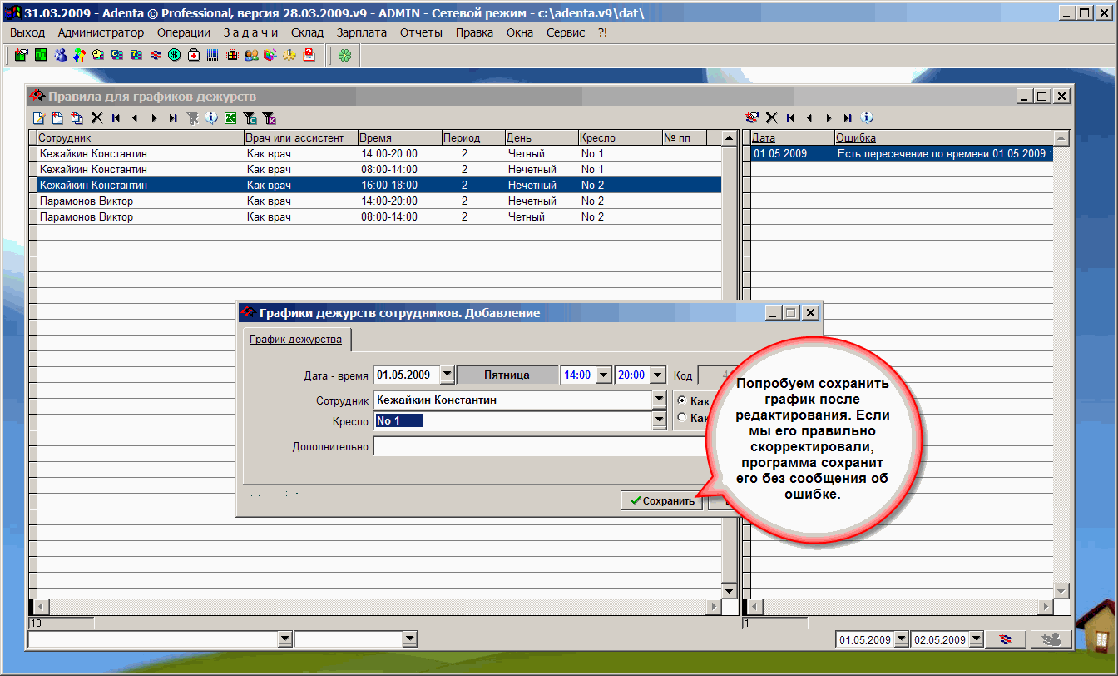Image resolution: width=1118 pixels, height=676 pixels.
Task: Click the green dollar sign toolbar icon
Action: pyautogui.click(x=175, y=56)
